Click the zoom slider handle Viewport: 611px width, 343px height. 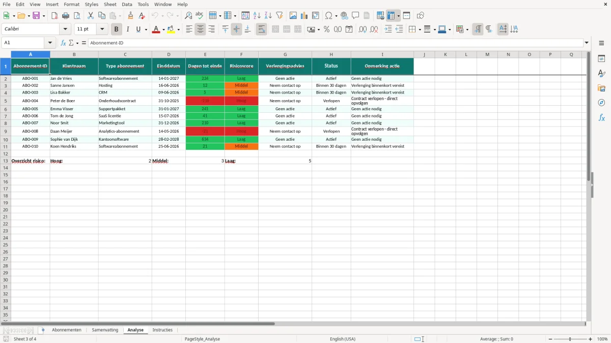pyautogui.click(x=570, y=339)
